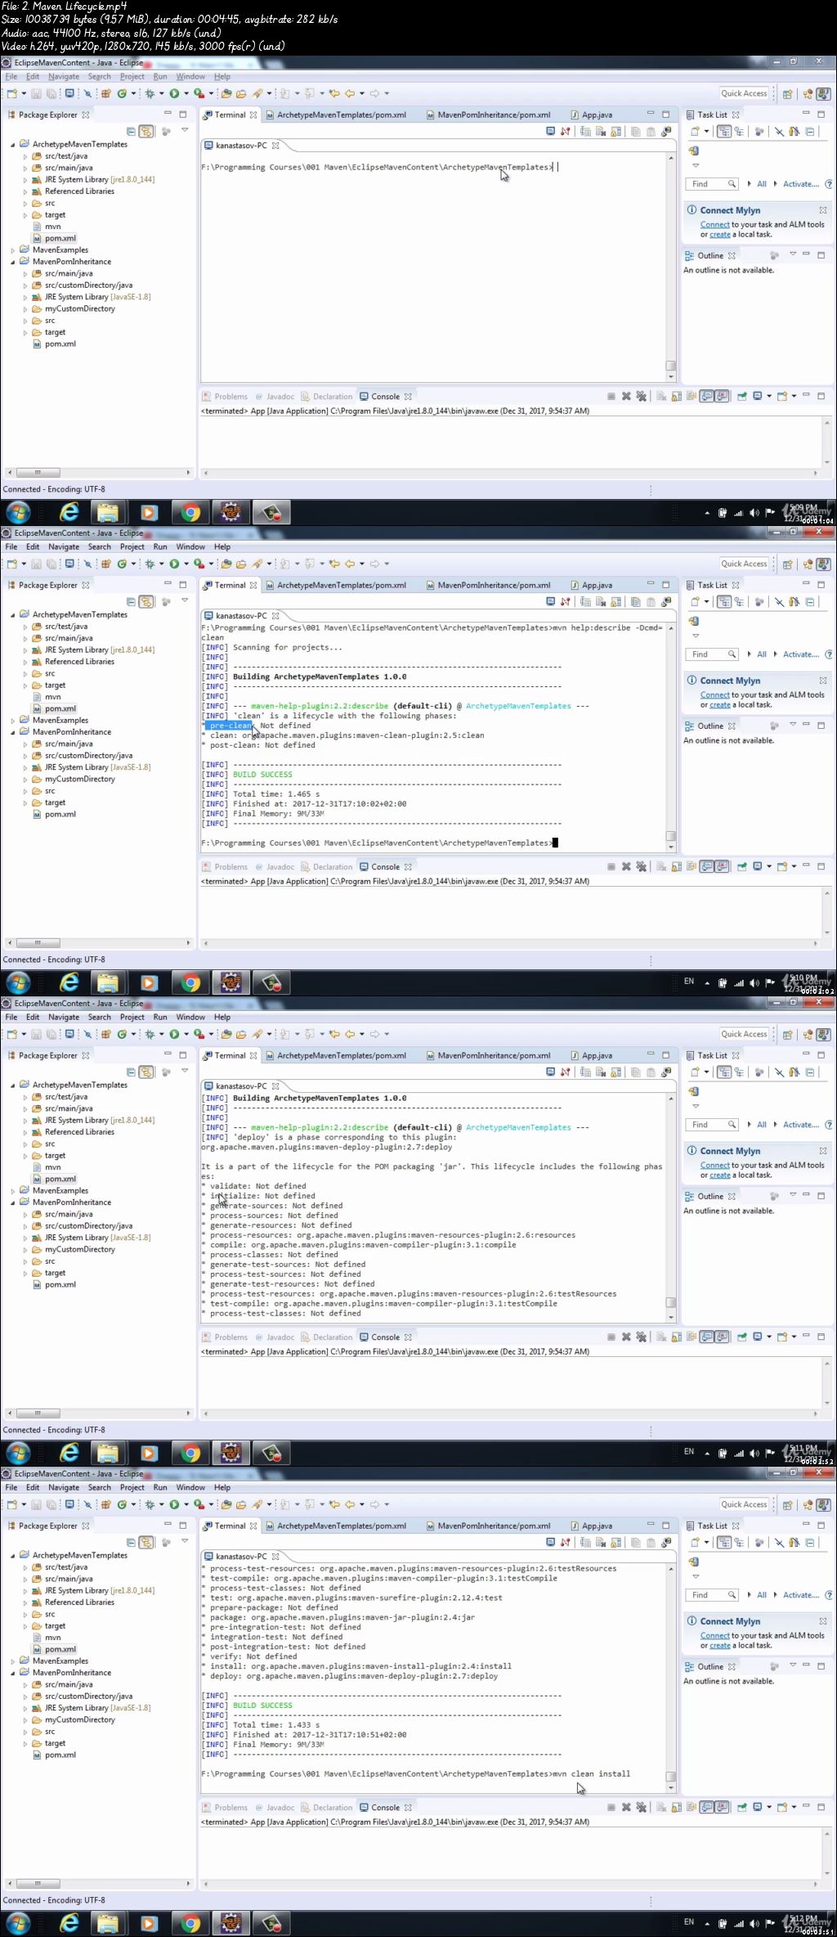Switch to Javadoc tab in 00:02:52 frame
This screenshot has height=1937, width=837.
tap(275, 1337)
